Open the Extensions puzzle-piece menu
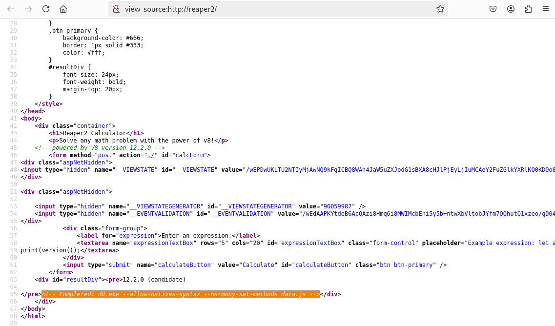Image resolution: width=555 pixels, height=326 pixels. point(528,9)
